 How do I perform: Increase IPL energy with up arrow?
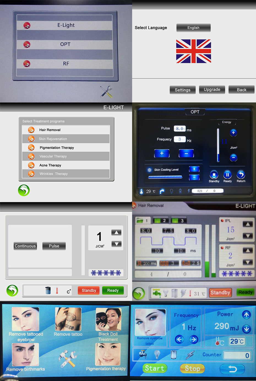(248, 224)
